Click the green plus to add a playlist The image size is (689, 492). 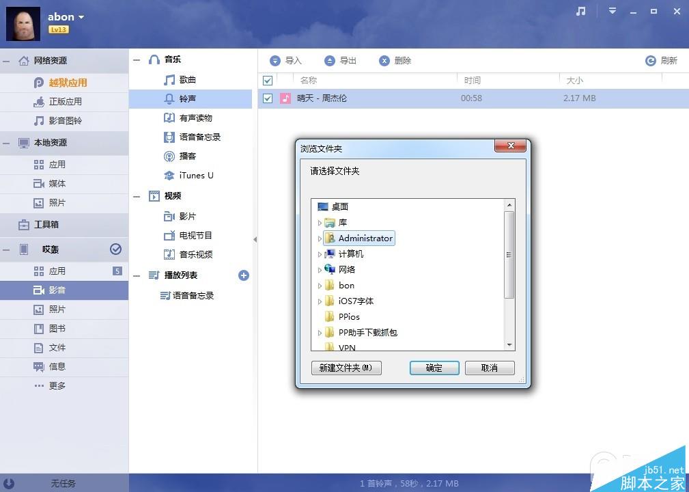(244, 275)
